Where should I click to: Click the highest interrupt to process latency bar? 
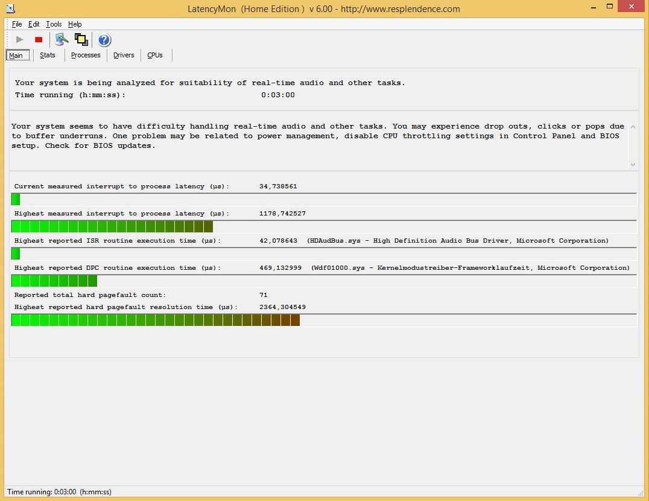(324, 226)
